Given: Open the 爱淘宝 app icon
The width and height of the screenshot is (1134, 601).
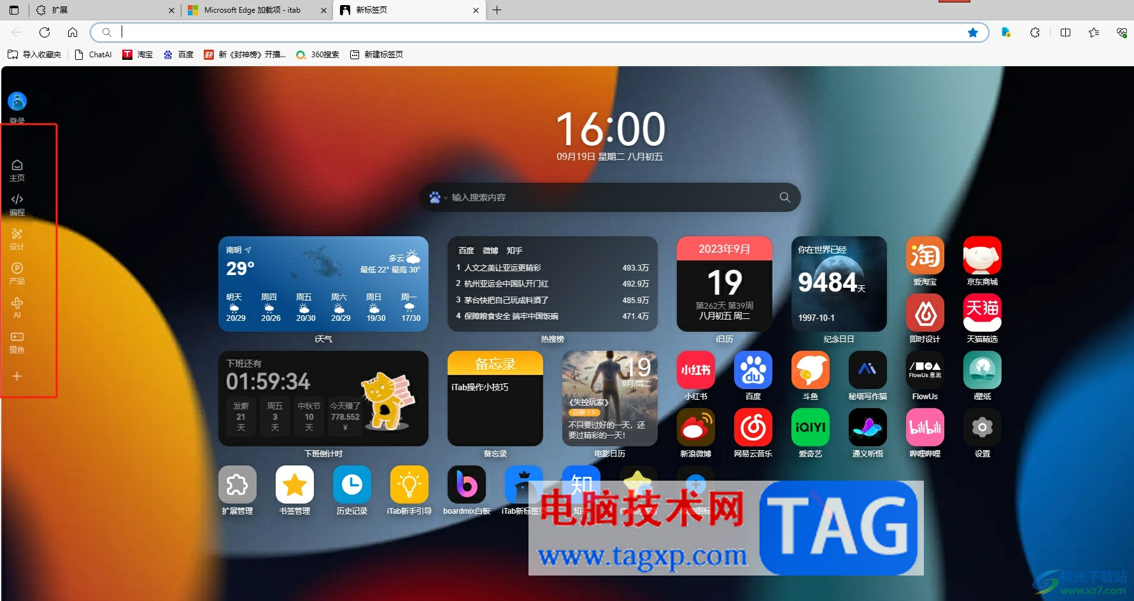Looking at the screenshot, I should pos(925,255).
